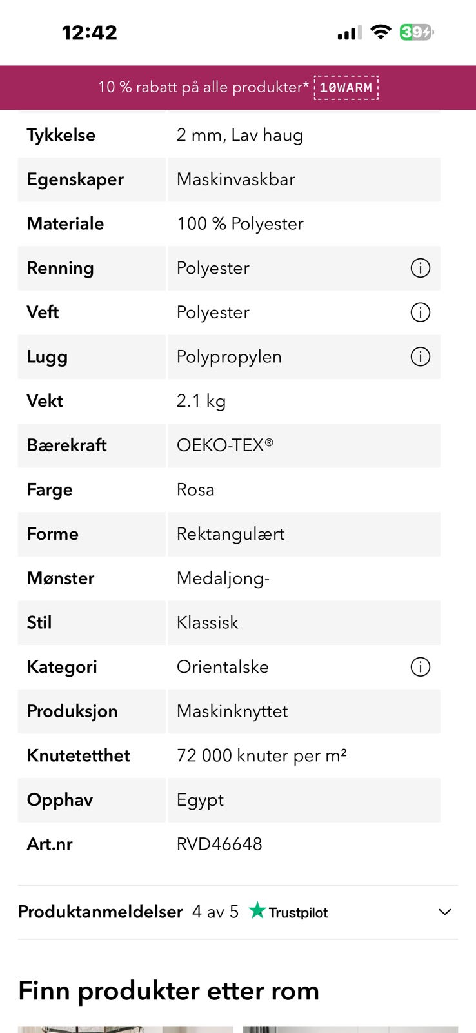
Task: Tap the info icon next to Renning
Action: click(x=420, y=268)
